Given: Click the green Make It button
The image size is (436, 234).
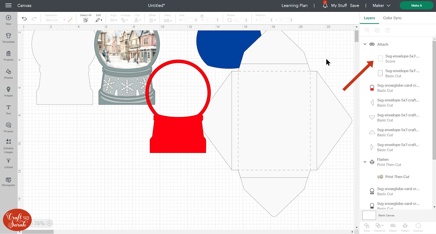Looking at the screenshot, I should click(416, 6).
